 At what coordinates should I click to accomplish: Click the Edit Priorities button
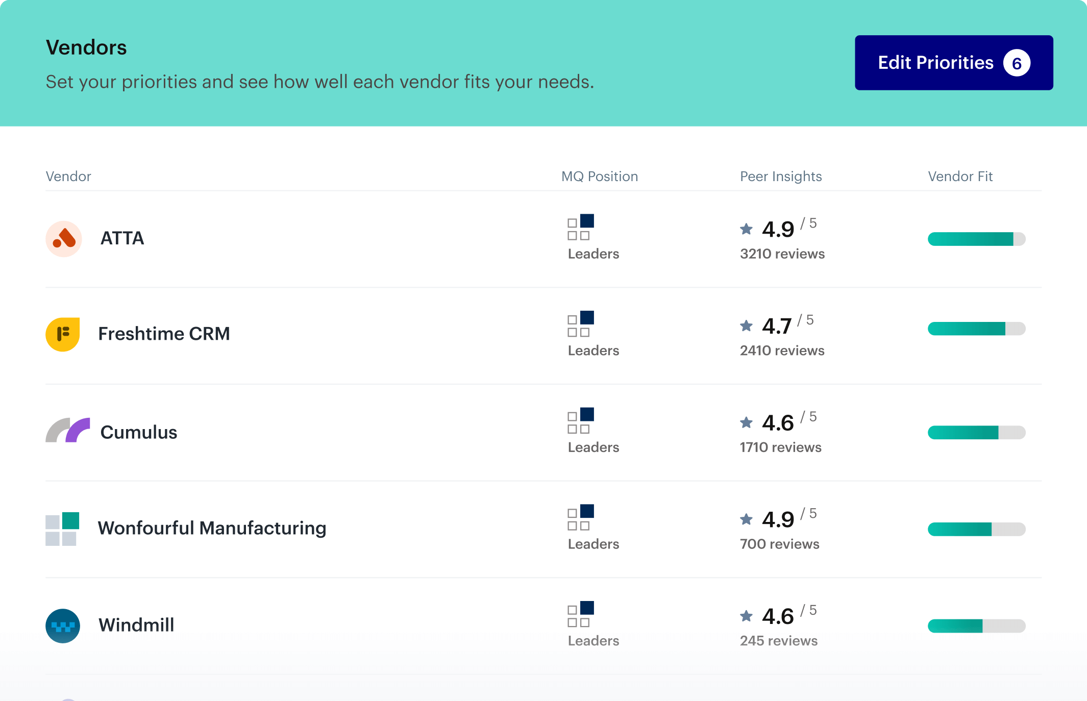coord(953,62)
